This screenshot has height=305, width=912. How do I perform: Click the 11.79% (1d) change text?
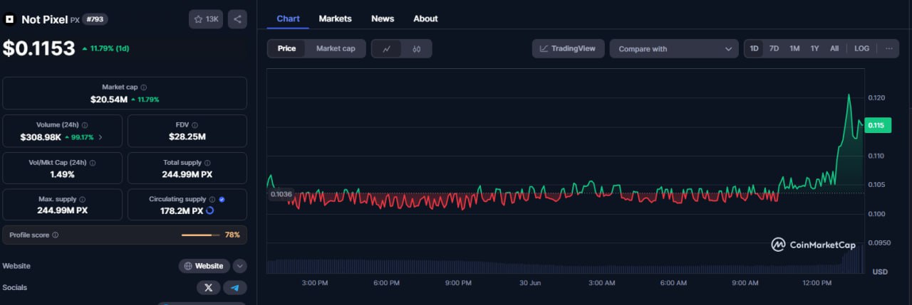point(109,48)
